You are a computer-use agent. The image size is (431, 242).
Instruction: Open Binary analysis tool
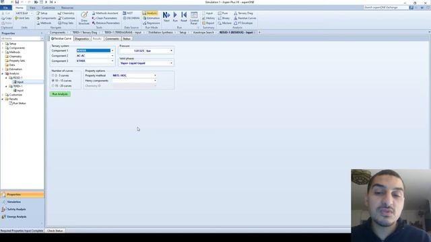(224, 18)
